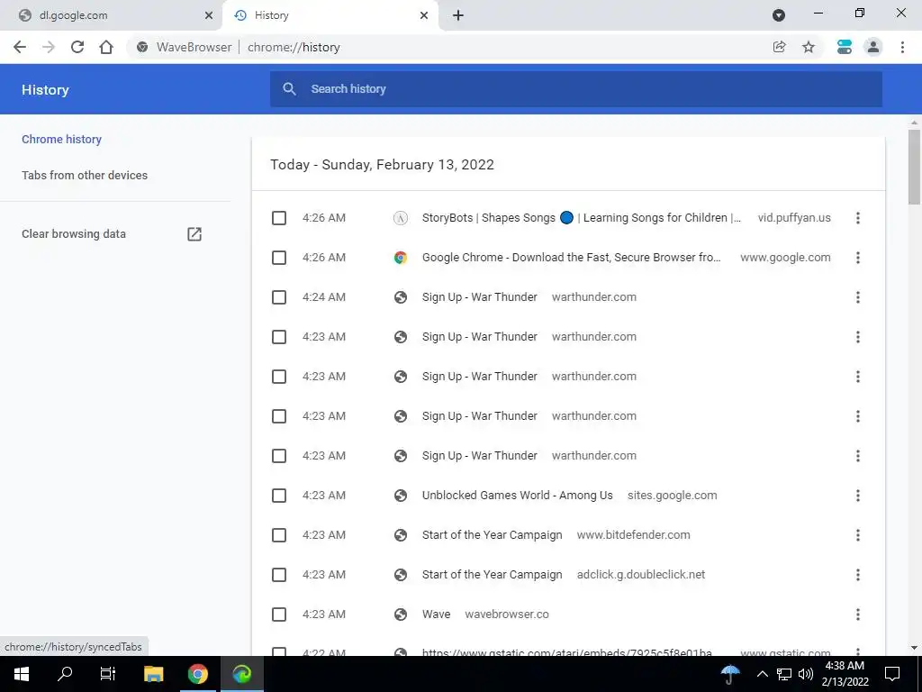Open the Wave browser taskbar icon

(241, 674)
